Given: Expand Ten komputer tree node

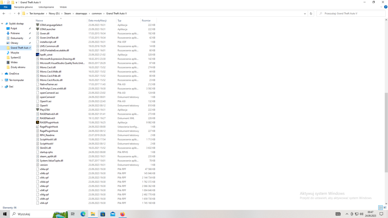Looking at the screenshot, I should [2, 80].
